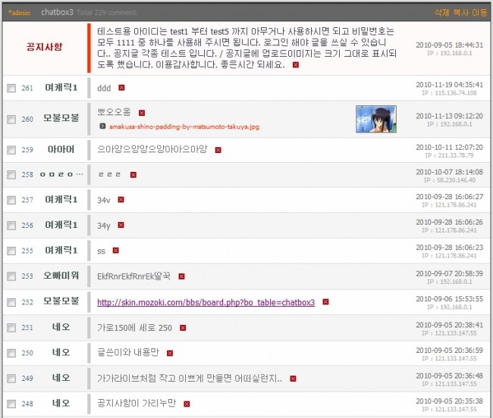
Task: Tick the checkbox on row 248
Action: click(x=11, y=404)
